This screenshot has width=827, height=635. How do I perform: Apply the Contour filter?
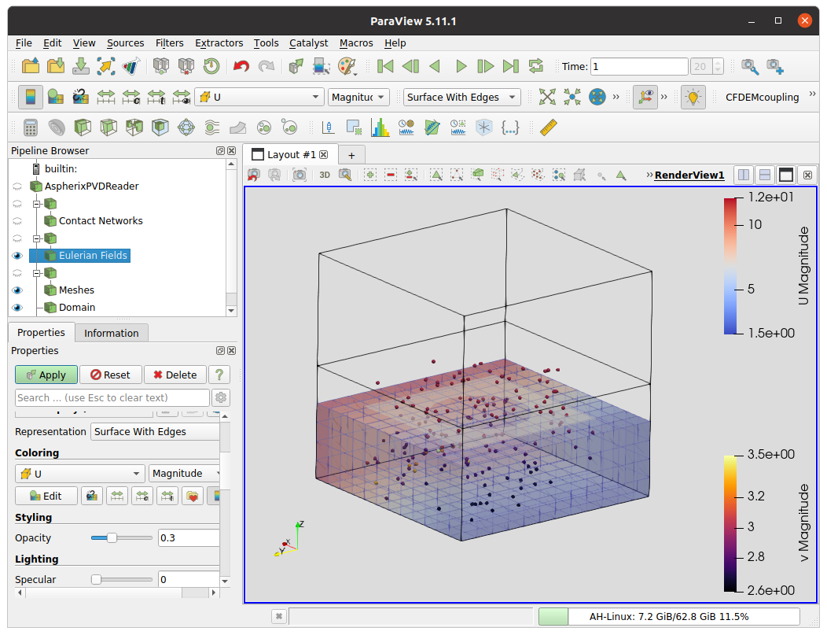[x=57, y=127]
